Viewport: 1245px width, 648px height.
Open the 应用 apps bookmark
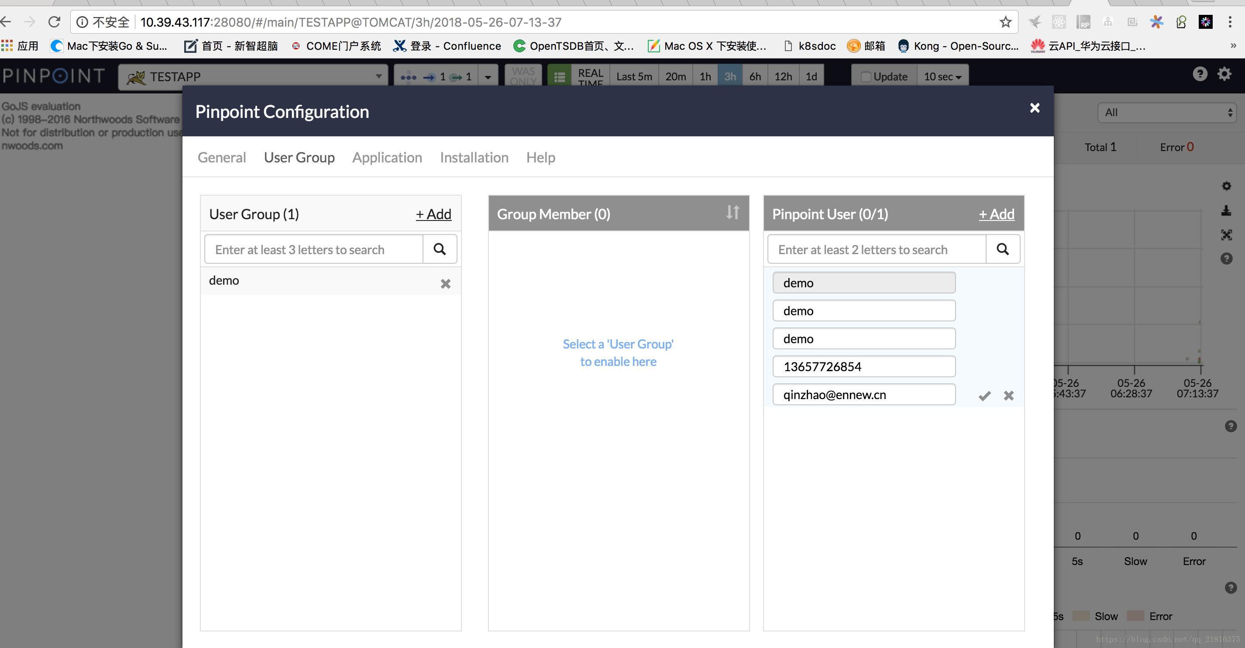coord(20,46)
